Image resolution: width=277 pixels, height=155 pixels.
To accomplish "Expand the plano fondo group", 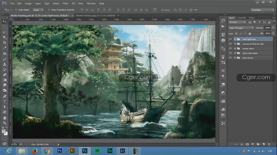I will click(235, 58).
